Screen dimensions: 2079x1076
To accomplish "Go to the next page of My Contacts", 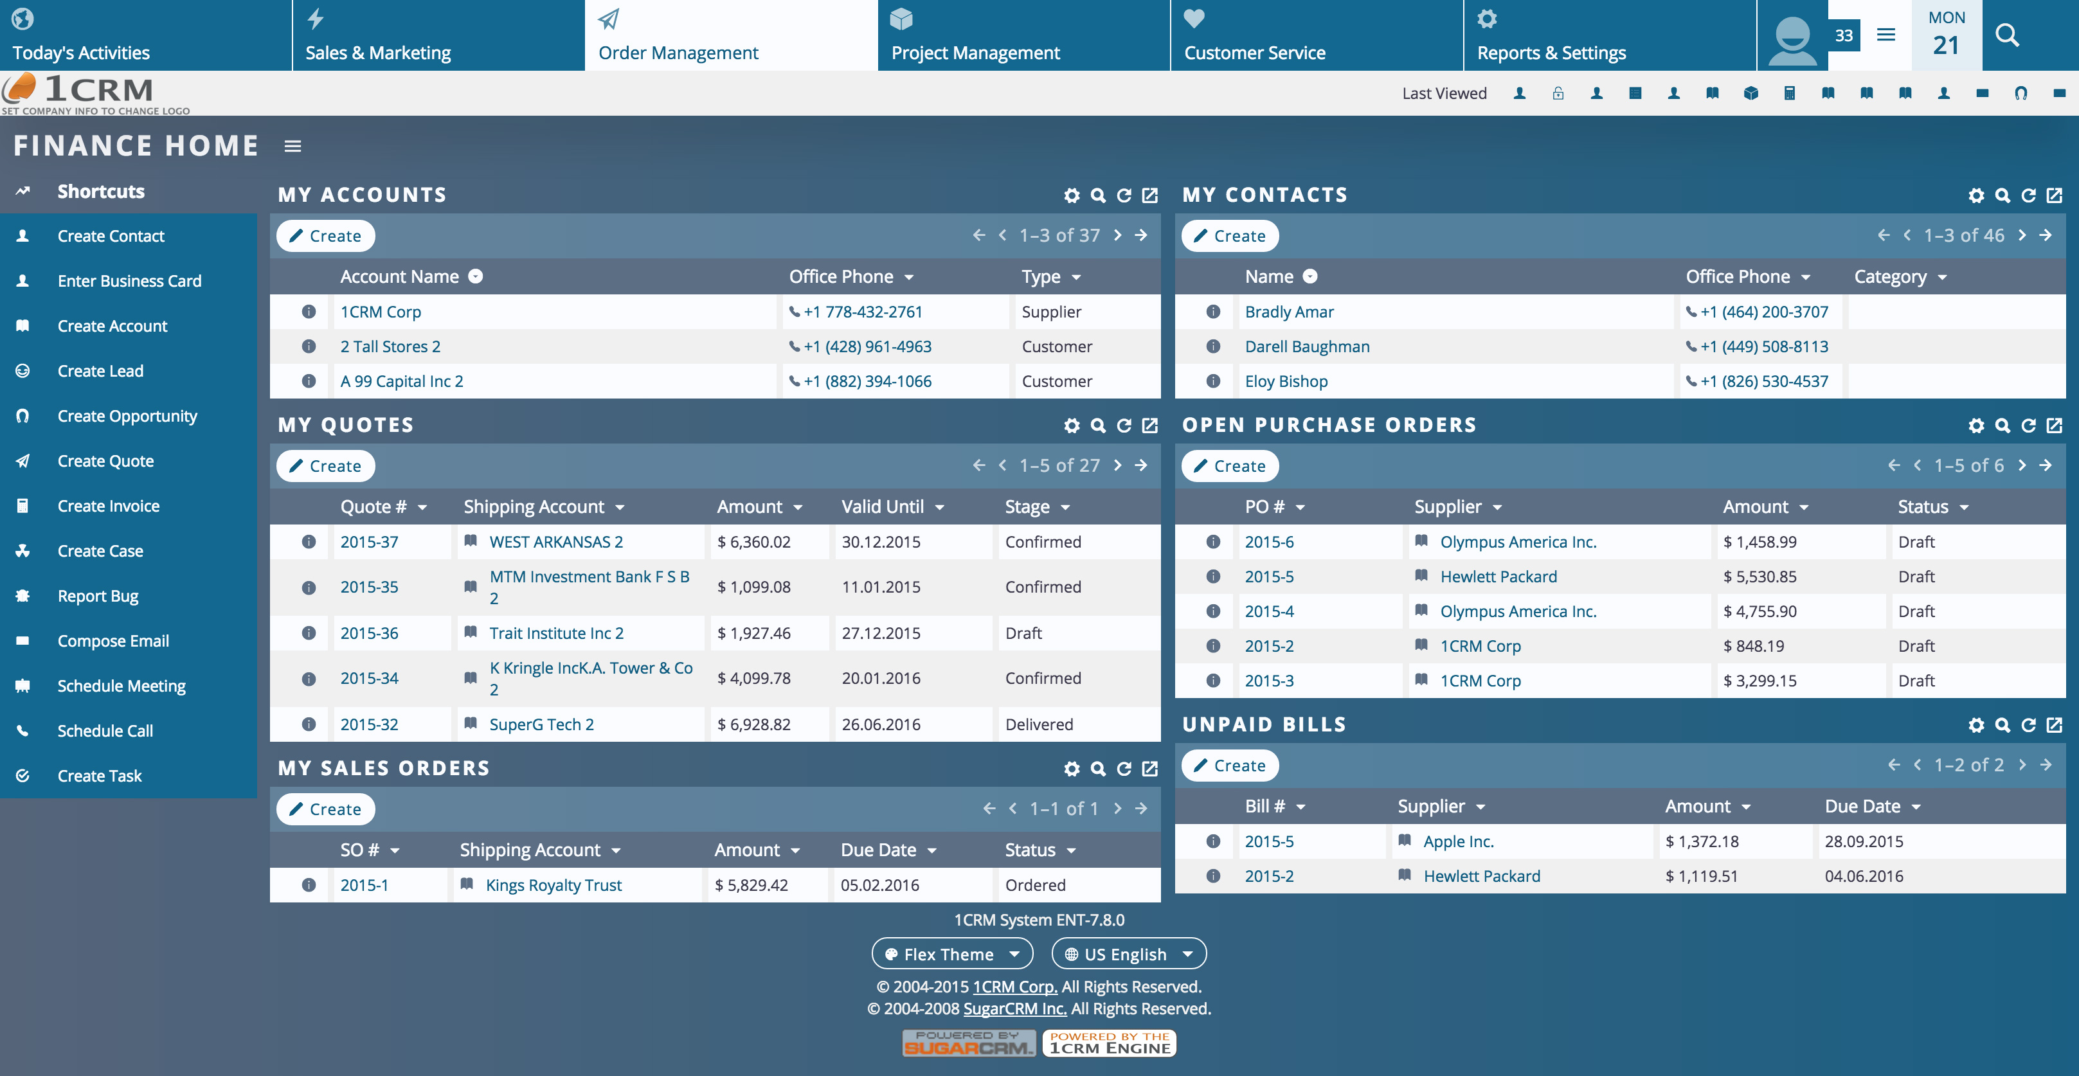I will click(2022, 235).
